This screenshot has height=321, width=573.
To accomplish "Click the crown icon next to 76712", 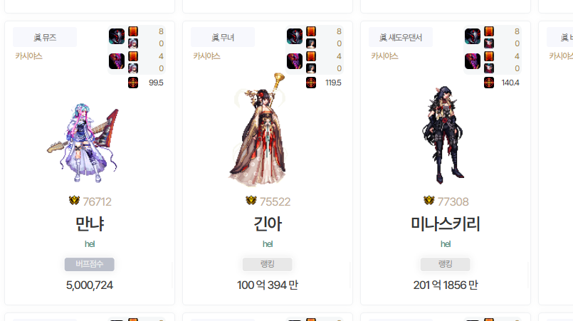I will tap(74, 200).
